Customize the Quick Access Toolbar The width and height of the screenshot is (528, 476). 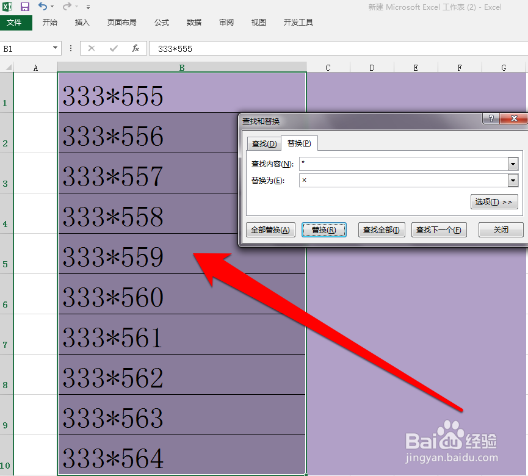pos(88,7)
